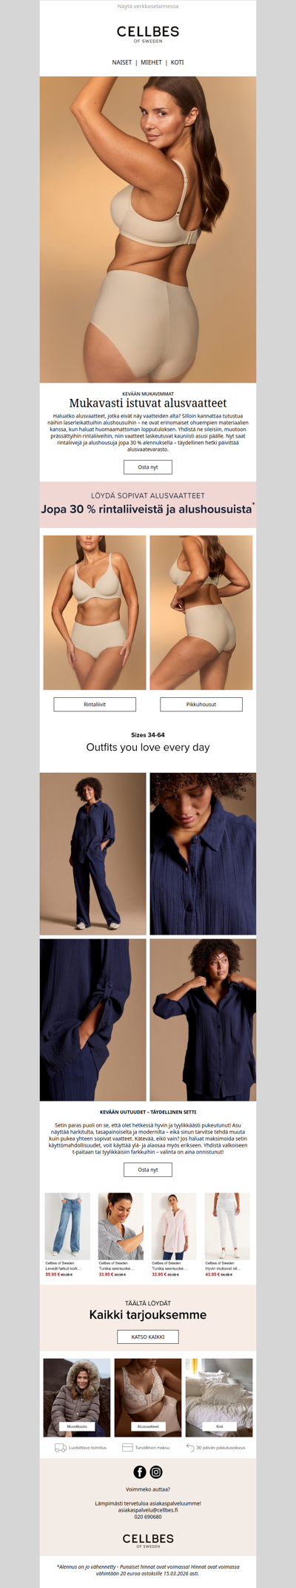The height and width of the screenshot is (1588, 296).
Task: Click the first Osta nyt button
Action: 148,467
